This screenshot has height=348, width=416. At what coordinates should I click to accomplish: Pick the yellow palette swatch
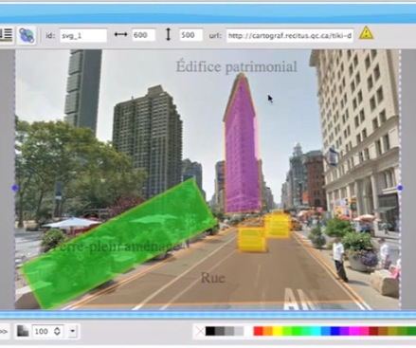coord(278,331)
